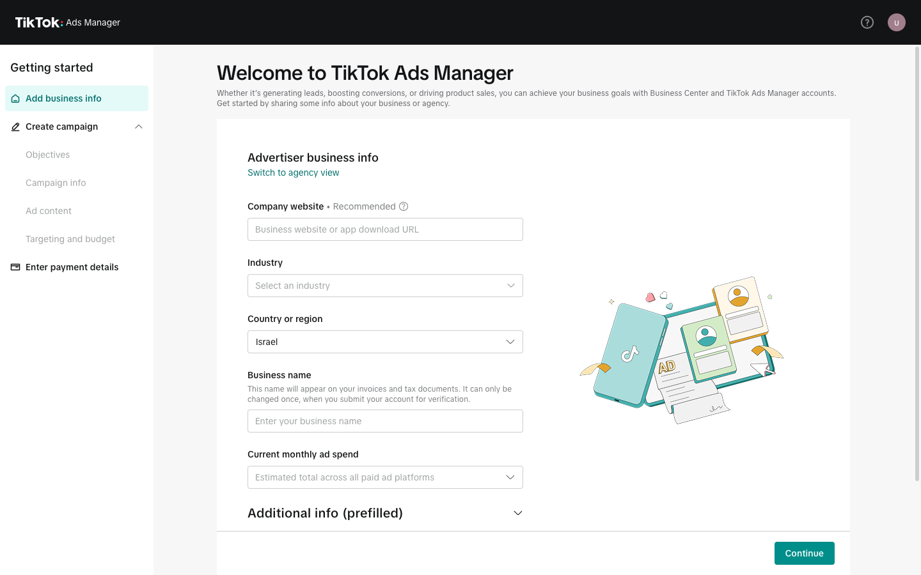
Task: Go to Objectives step
Action: (48, 155)
